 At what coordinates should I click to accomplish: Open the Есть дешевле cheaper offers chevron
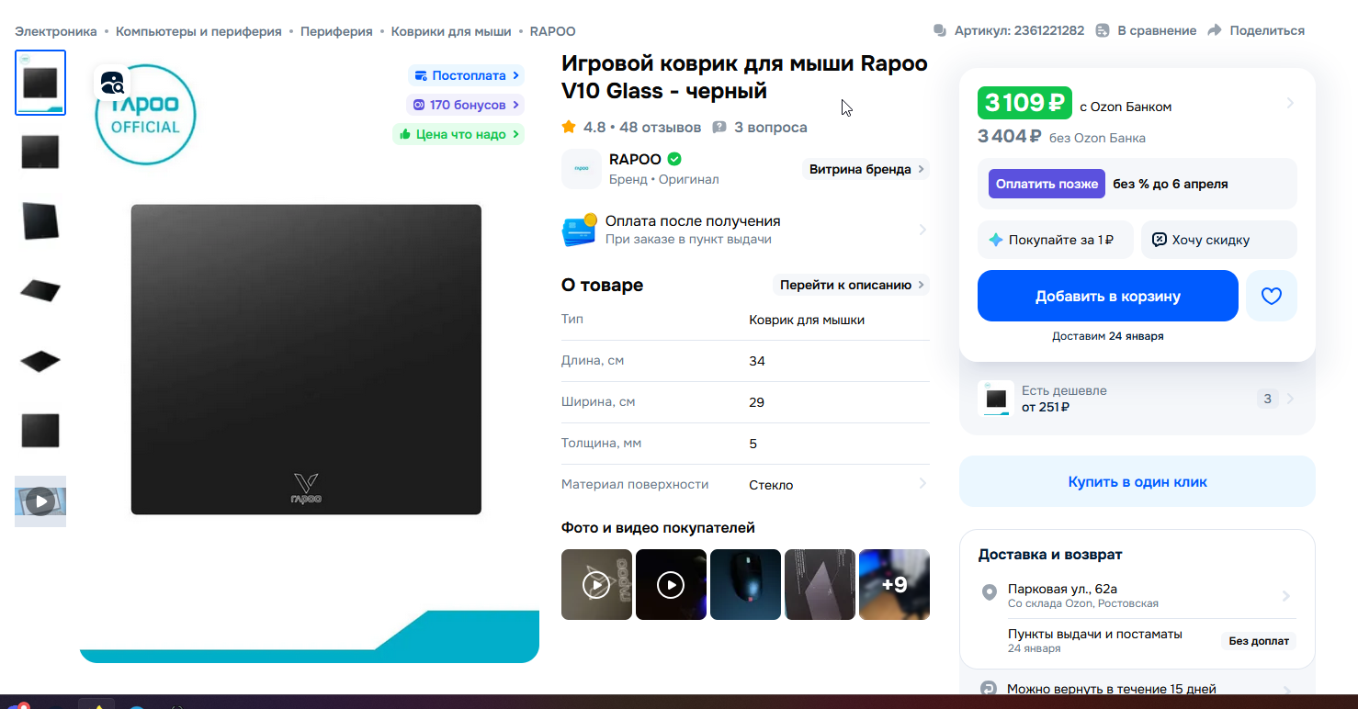coord(1290,399)
